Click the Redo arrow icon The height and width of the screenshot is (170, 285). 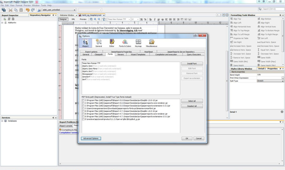pyautogui.click(x=33, y=10)
